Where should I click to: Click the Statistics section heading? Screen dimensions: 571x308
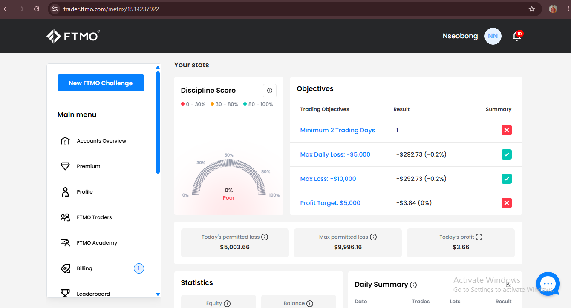[197, 282]
